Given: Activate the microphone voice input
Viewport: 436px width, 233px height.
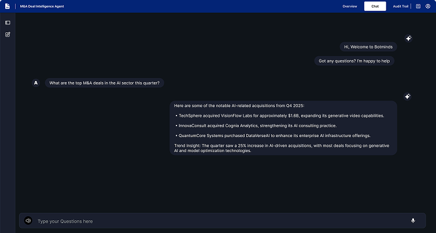Looking at the screenshot, I should [x=413, y=221].
